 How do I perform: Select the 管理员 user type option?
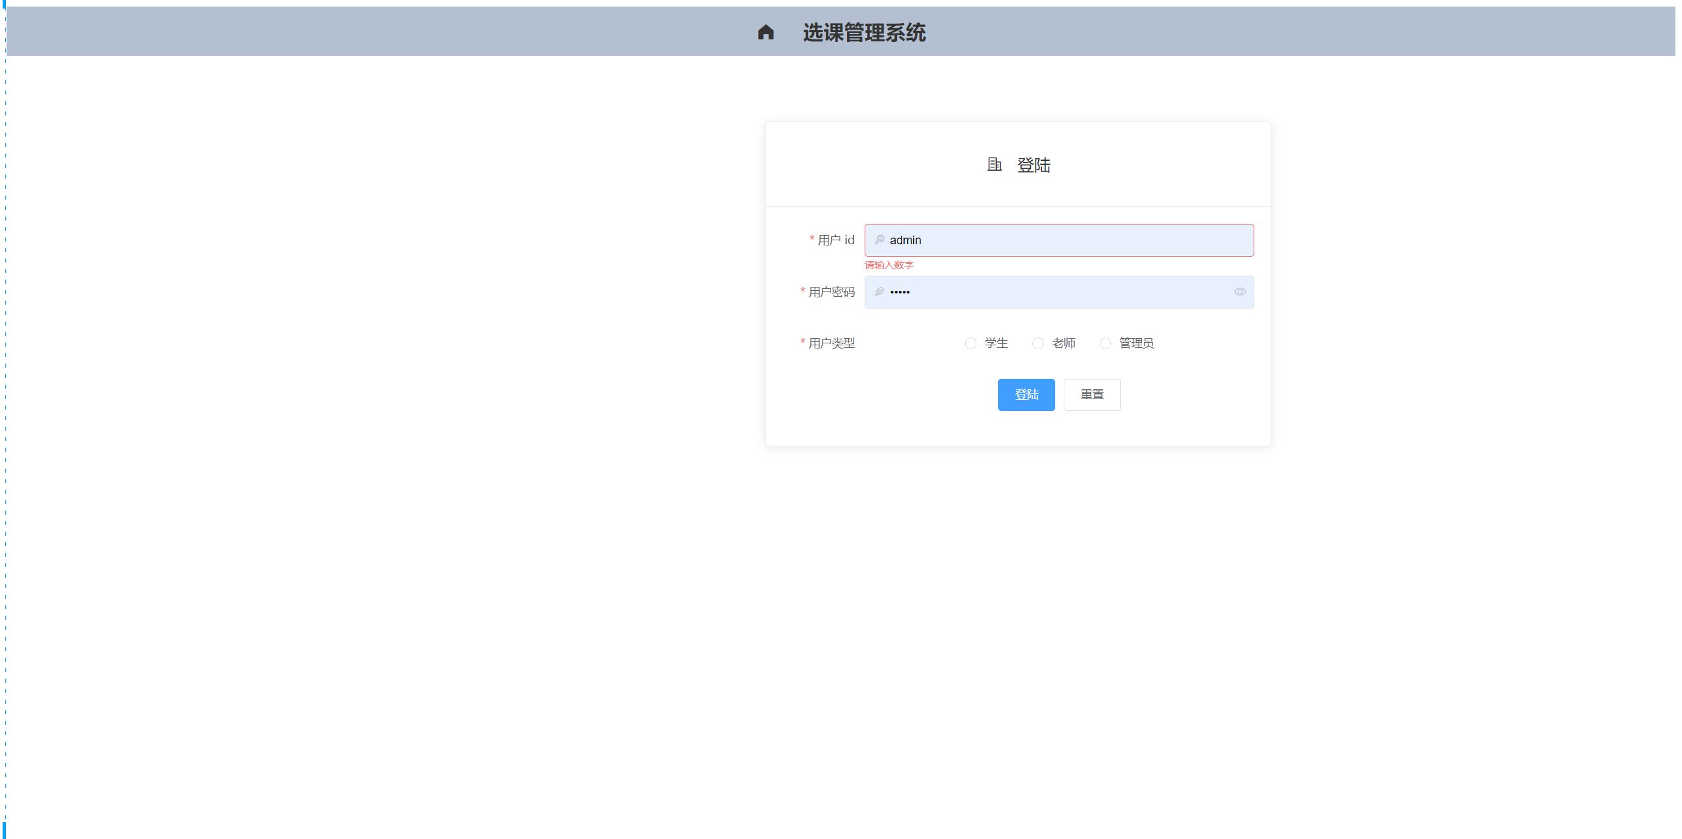[x=1105, y=343]
